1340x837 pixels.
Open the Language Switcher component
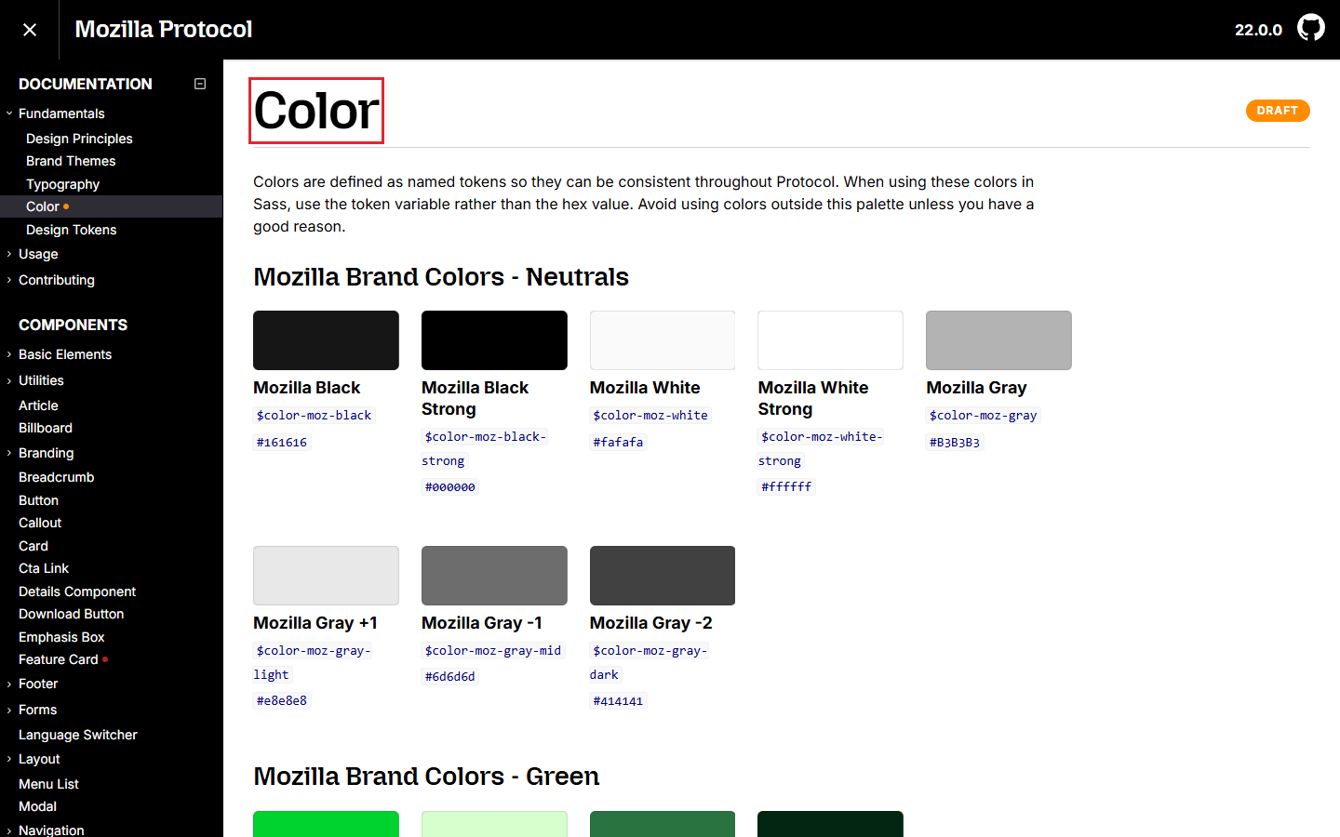(x=78, y=735)
